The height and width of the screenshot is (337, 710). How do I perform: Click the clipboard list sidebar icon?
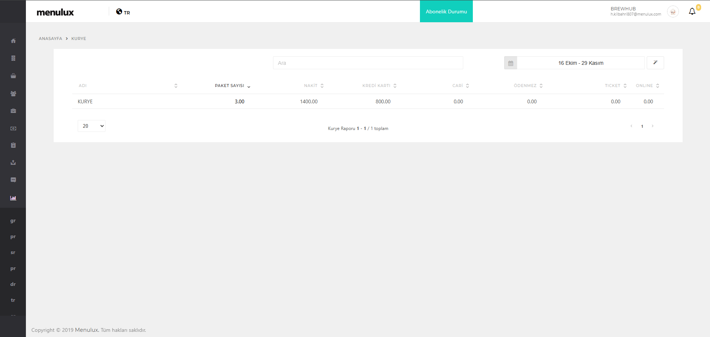pyautogui.click(x=13, y=145)
